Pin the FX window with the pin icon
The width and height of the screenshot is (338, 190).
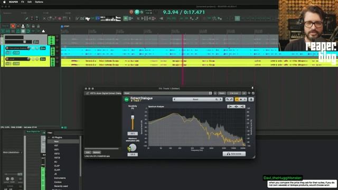click(x=252, y=88)
